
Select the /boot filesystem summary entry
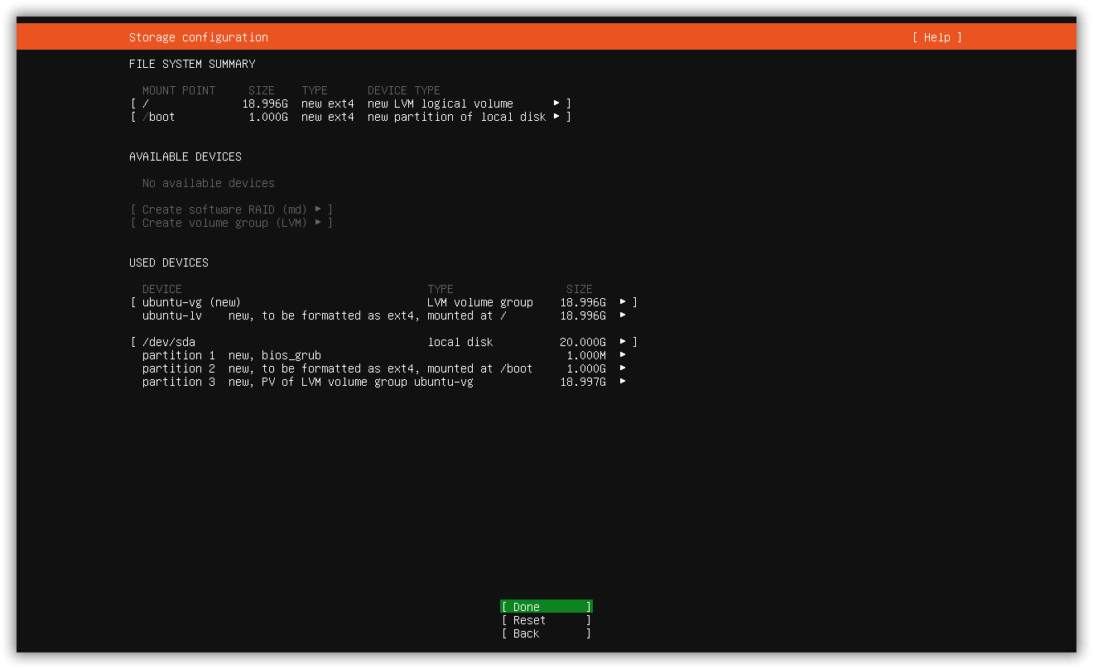point(351,117)
